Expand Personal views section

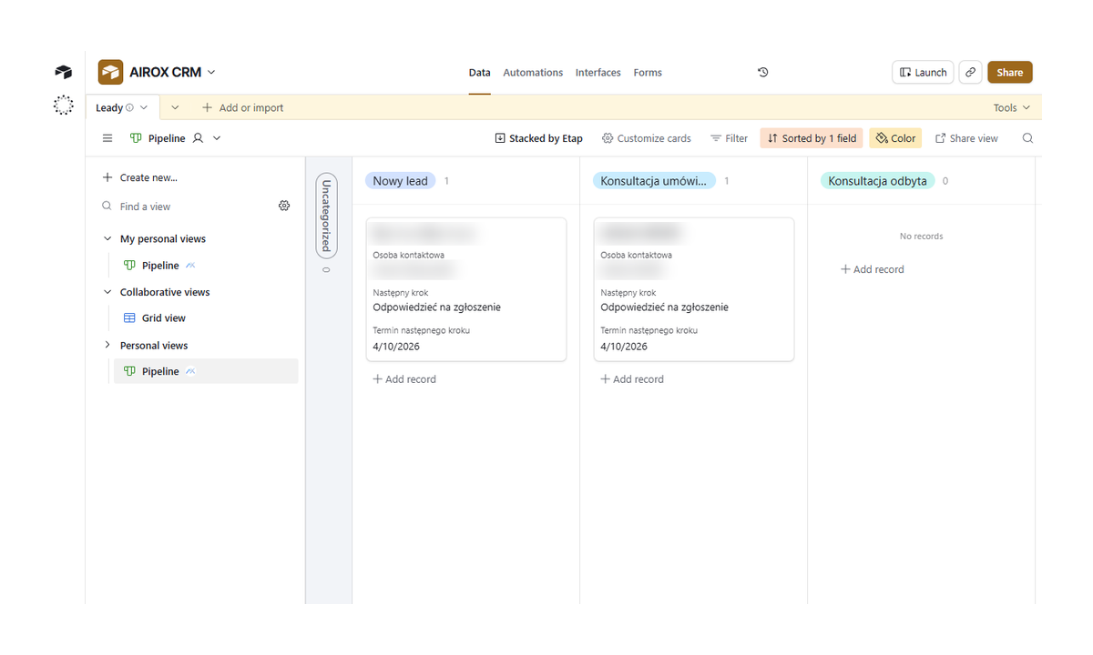[107, 345]
